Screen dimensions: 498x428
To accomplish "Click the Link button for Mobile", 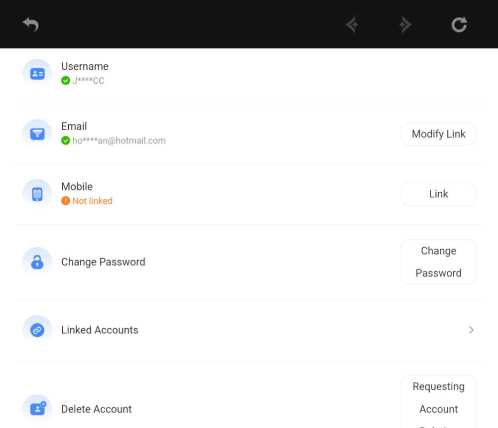I will click(438, 194).
